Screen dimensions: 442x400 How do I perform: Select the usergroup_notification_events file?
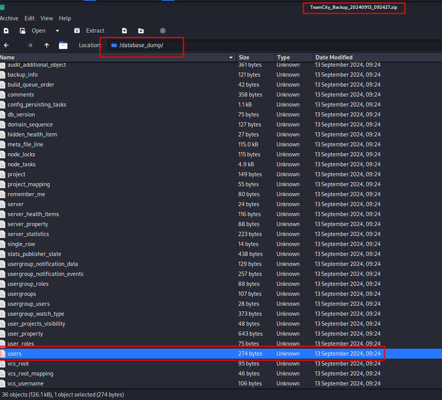[x=221, y=274]
